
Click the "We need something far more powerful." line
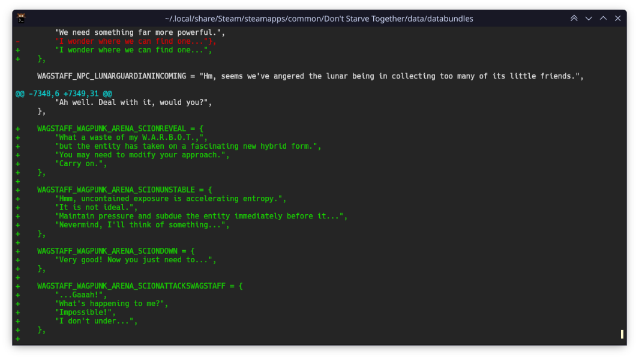(x=139, y=32)
